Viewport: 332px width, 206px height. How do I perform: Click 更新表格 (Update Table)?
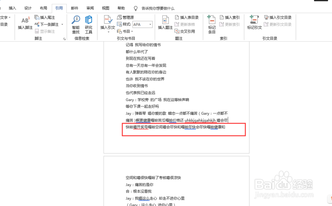click(x=185, y=24)
